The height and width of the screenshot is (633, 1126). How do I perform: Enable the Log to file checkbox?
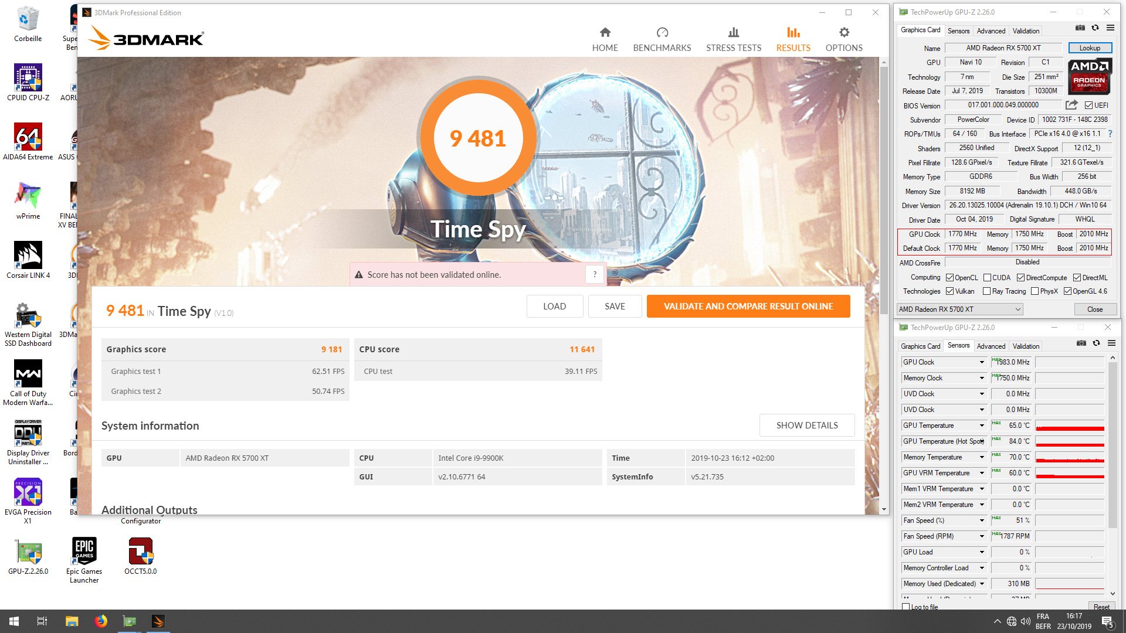906,607
